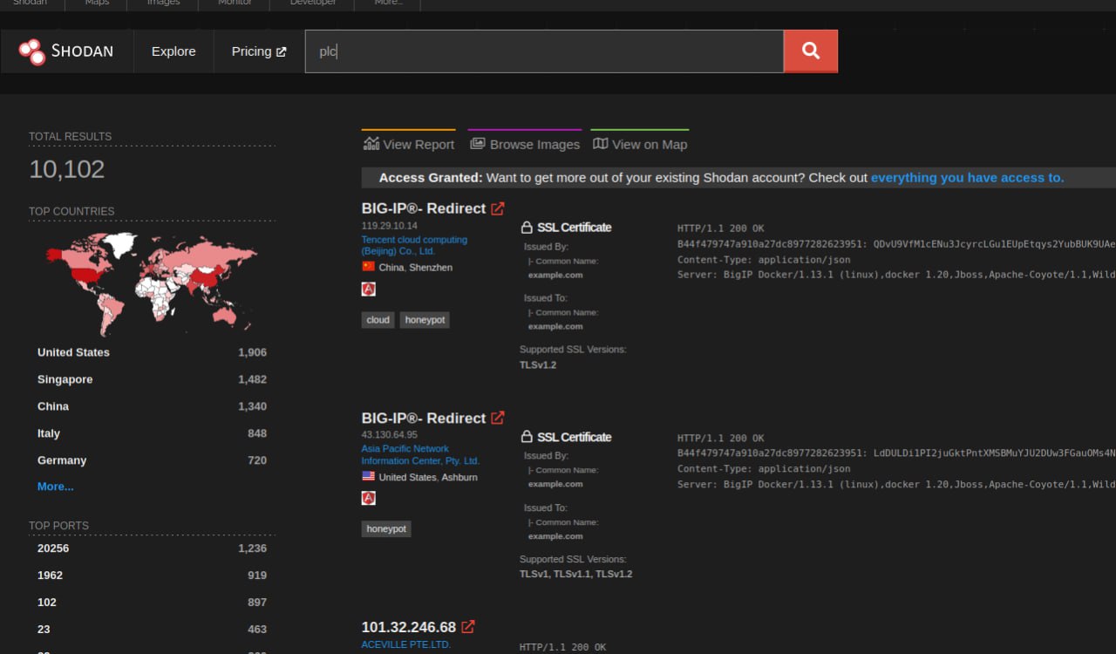
Task: Open second BIG-IP Redirect result title
Action: 424,418
